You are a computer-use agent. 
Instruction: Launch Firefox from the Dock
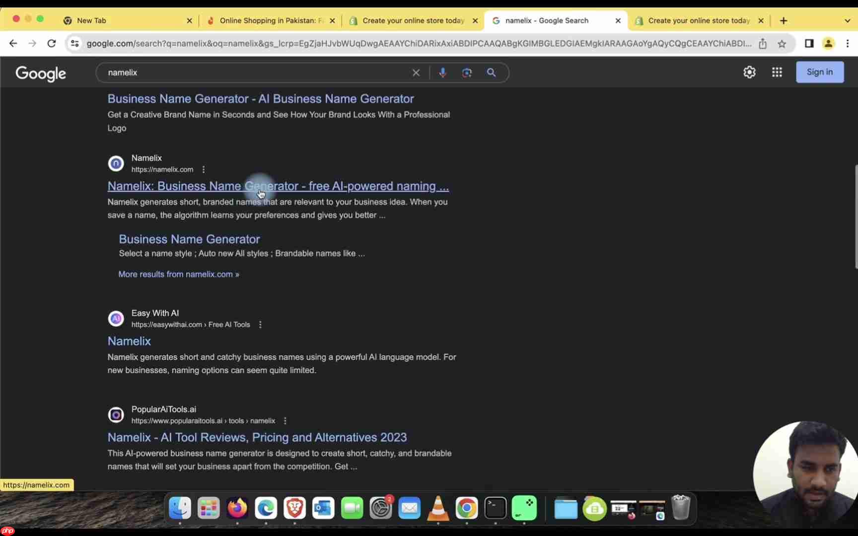(x=237, y=508)
